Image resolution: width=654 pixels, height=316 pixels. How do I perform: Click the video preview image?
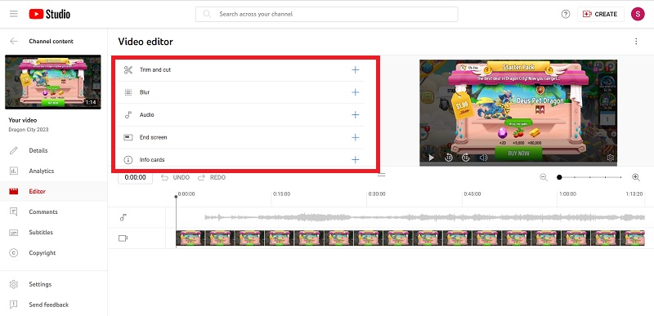[518, 113]
